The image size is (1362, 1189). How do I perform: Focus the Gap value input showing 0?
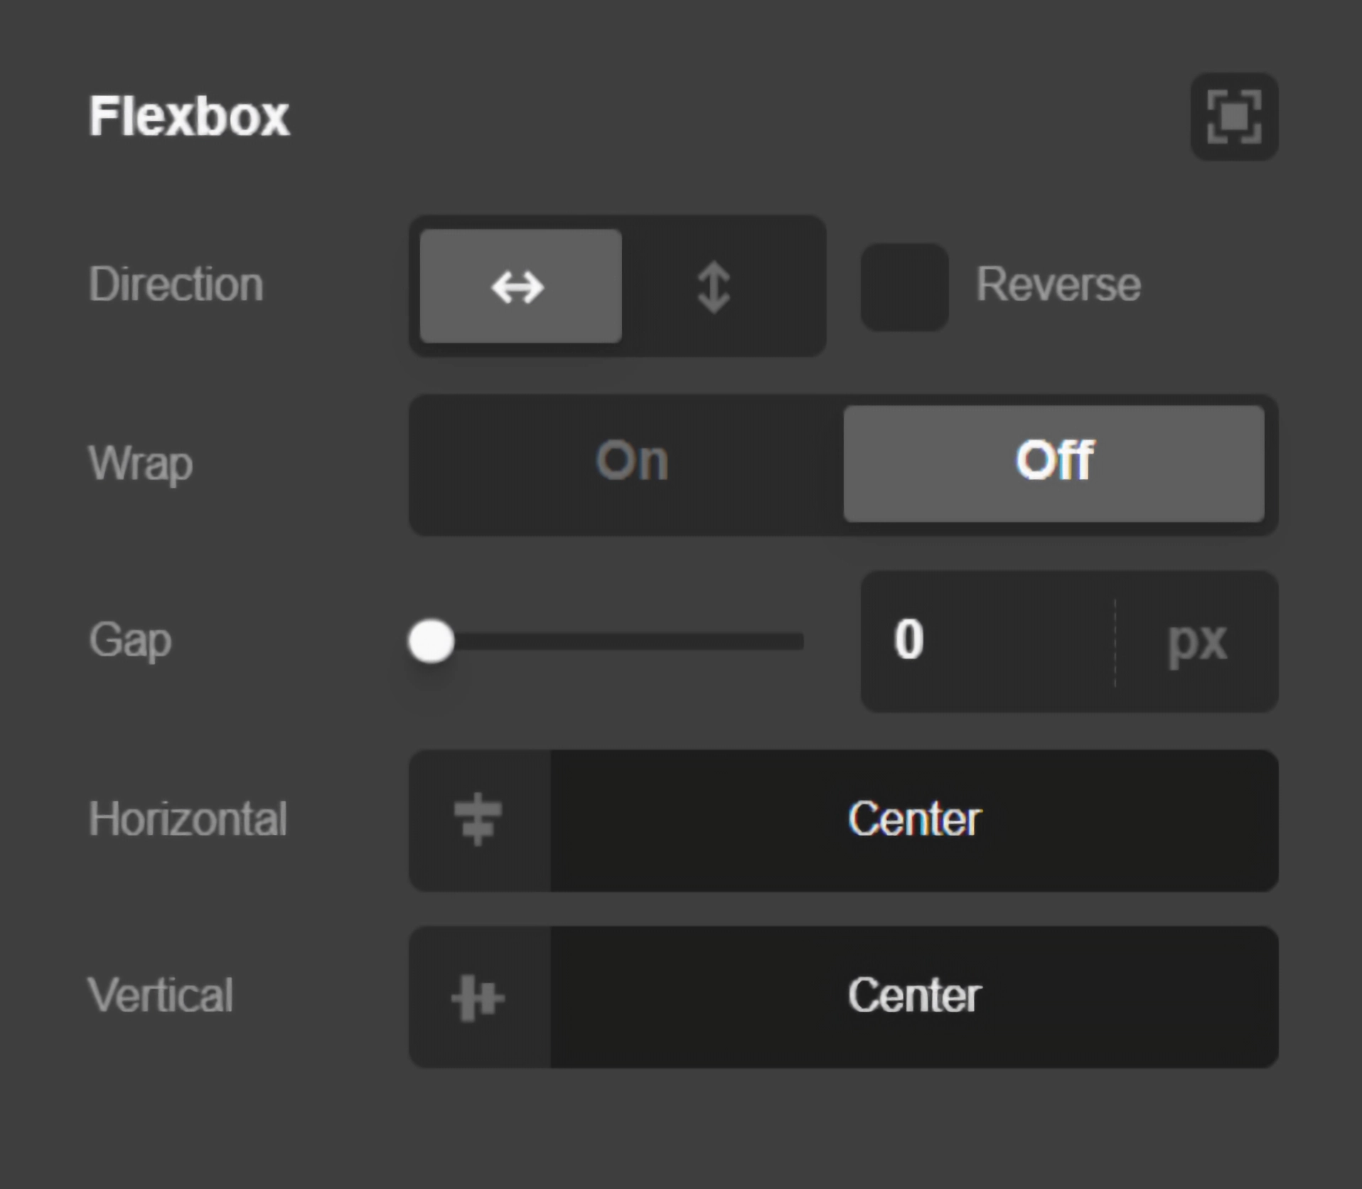tap(988, 641)
